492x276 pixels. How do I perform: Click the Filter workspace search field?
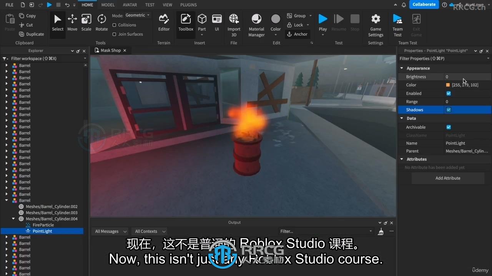pyautogui.click(x=44, y=59)
